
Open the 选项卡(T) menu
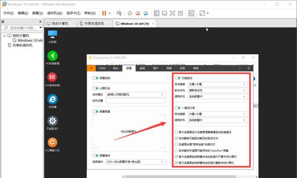73,13
